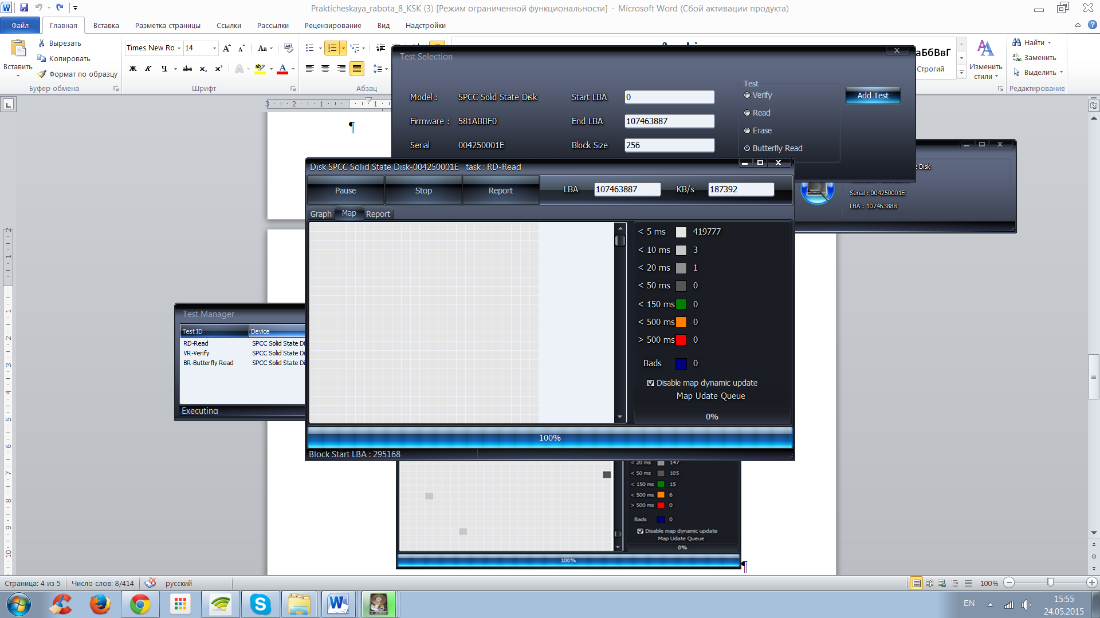Open the Select (Выделить) dropdown
The image size is (1100, 618).
tap(1038, 73)
